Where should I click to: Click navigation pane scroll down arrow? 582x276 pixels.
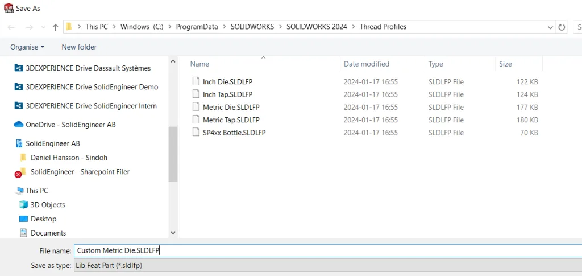tap(173, 233)
